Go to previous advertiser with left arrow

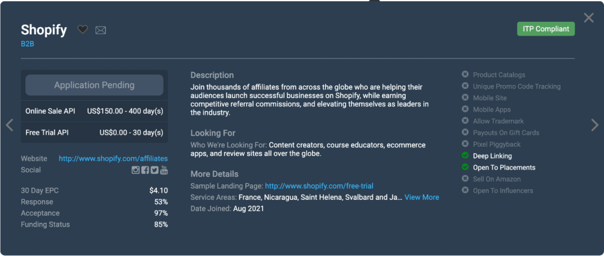click(x=9, y=125)
